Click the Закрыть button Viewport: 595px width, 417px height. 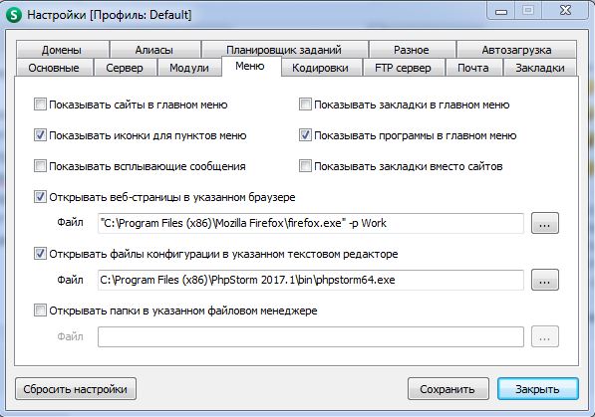point(538,389)
